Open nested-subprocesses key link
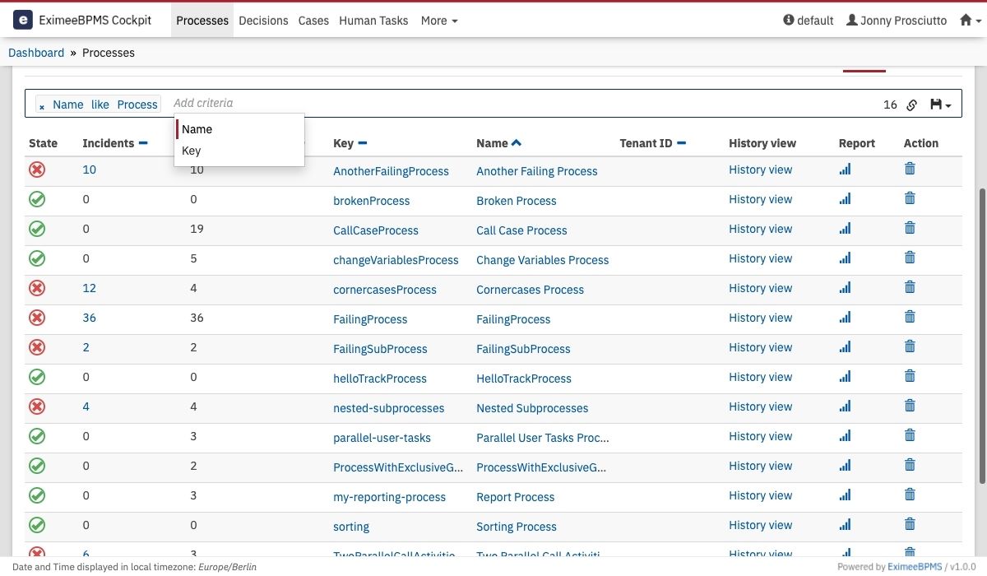 pyautogui.click(x=388, y=408)
